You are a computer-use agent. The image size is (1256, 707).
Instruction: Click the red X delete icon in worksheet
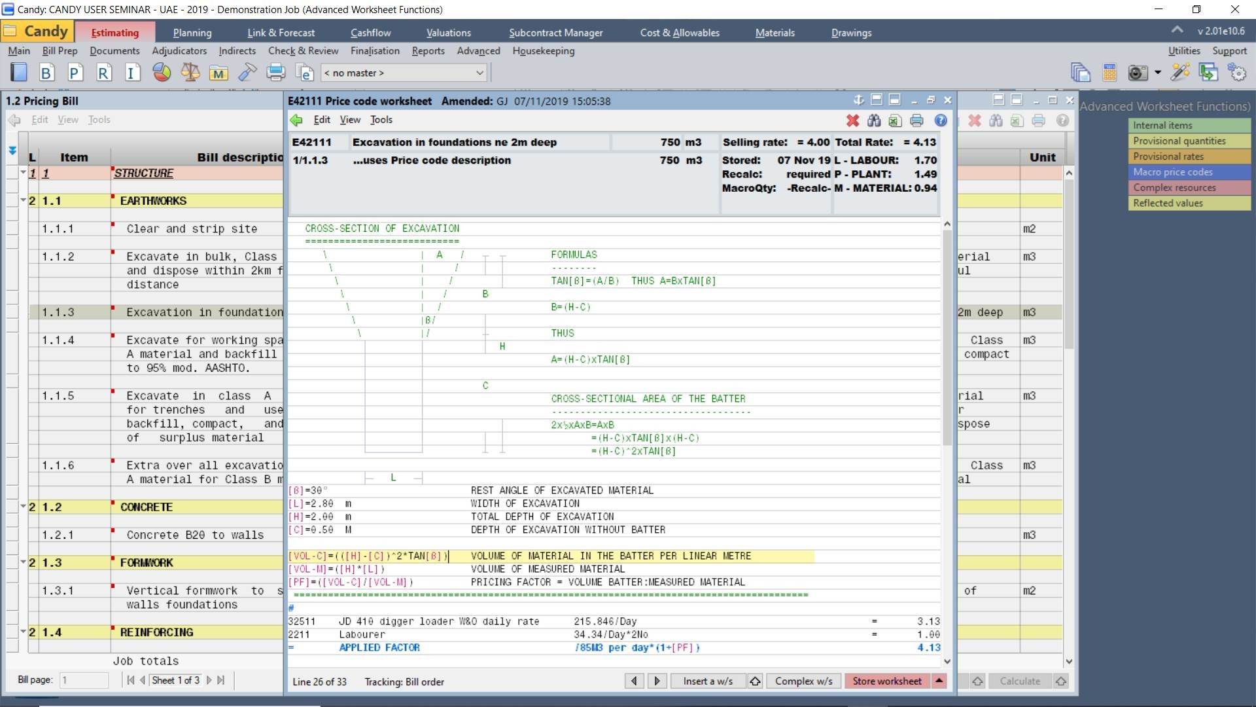852,120
